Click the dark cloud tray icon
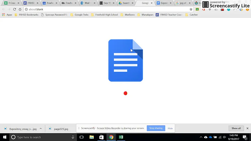Image resolution: width=251 pixels, height=141 pixels. click(x=206, y=137)
